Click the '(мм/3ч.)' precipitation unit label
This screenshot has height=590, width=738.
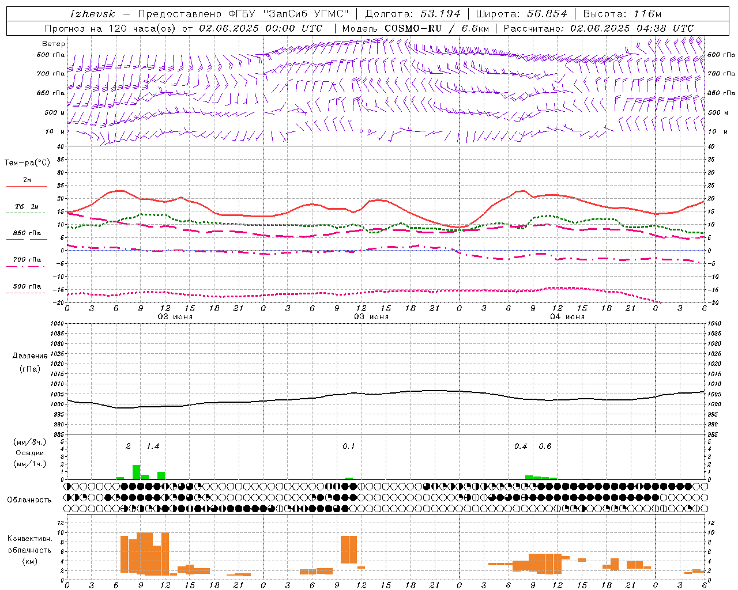pos(30,442)
